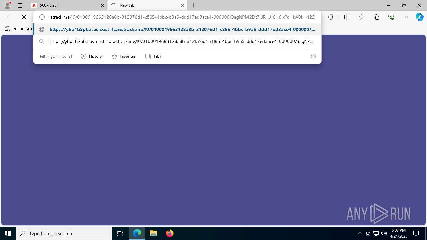
Task: Close the New tab tab
Action: [182, 5]
